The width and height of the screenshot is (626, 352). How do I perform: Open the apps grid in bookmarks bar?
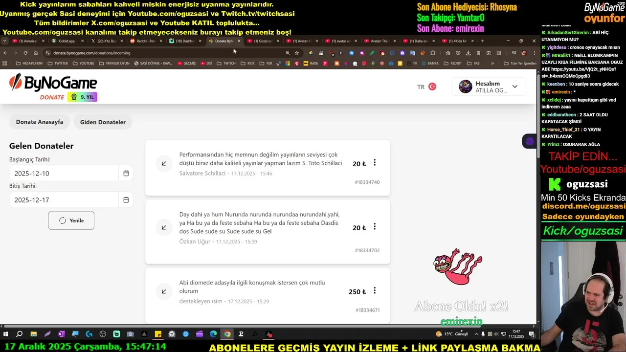click(x=5, y=63)
